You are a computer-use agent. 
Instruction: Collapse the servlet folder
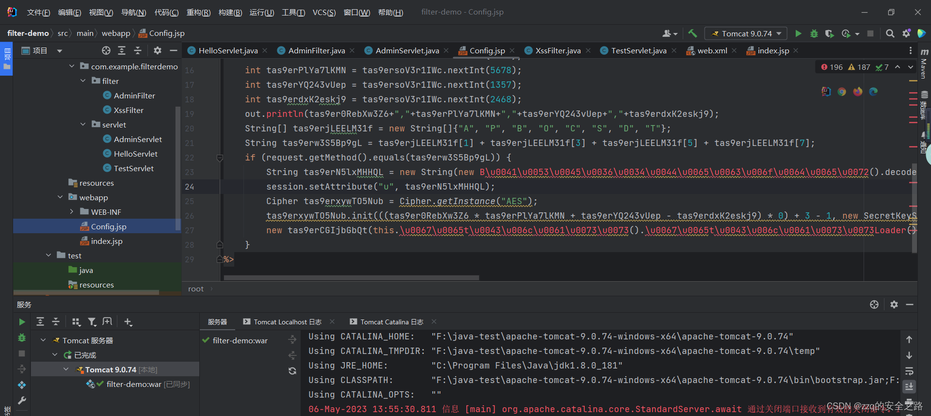tap(83, 124)
